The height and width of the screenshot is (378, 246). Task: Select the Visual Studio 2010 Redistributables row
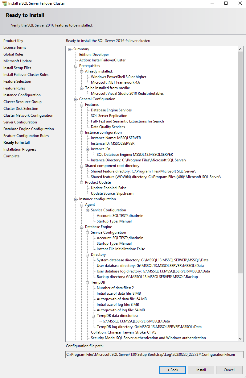pos(127,93)
